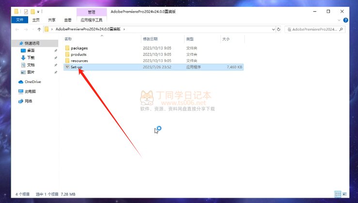
Task: Open Explorer help question mark icon
Action: point(346,20)
